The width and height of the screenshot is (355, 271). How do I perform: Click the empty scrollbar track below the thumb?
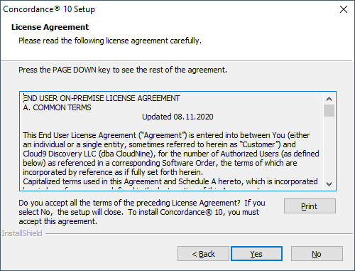[329, 148]
